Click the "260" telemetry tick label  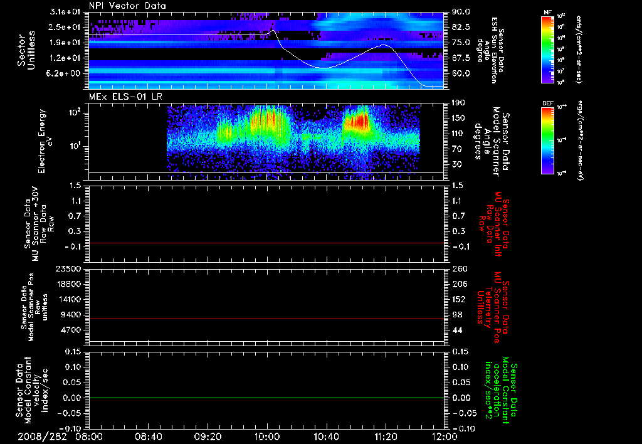[458, 268]
